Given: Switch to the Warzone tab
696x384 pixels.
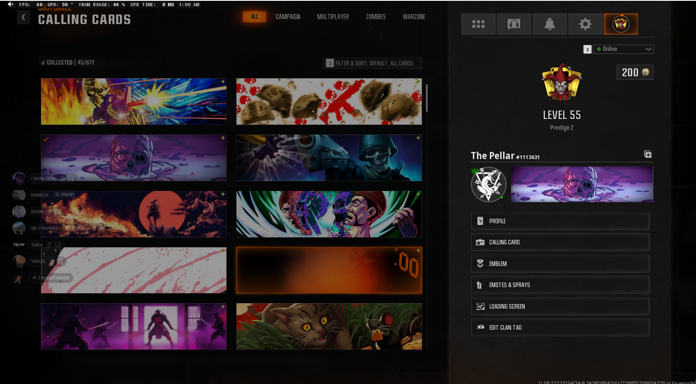Looking at the screenshot, I should point(414,17).
